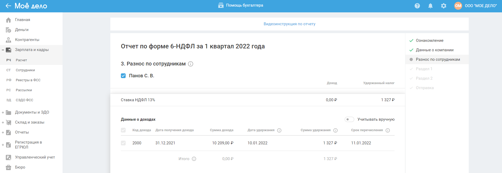Go to Данные о компании step
Viewport: 502px width, 173px height.
(435, 50)
